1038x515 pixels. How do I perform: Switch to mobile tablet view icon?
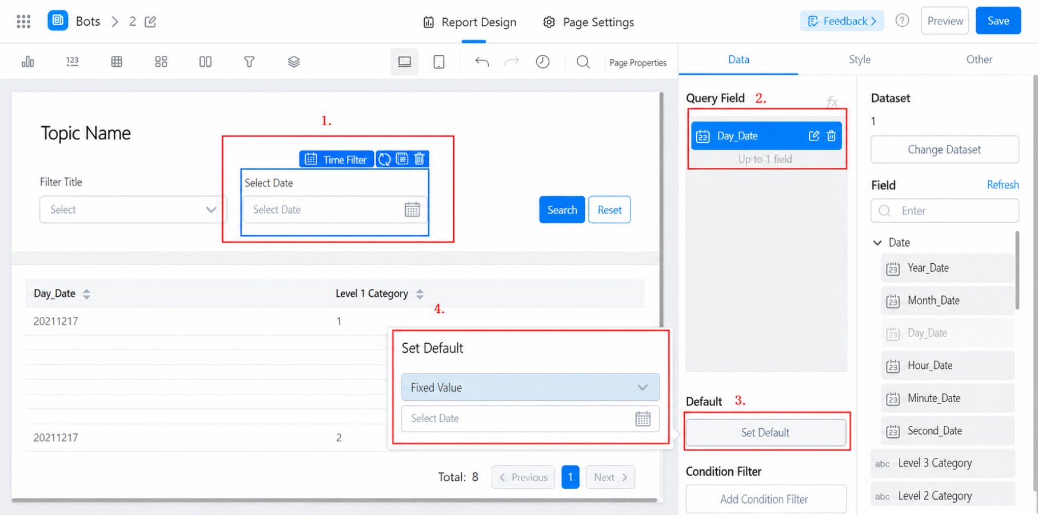(439, 62)
